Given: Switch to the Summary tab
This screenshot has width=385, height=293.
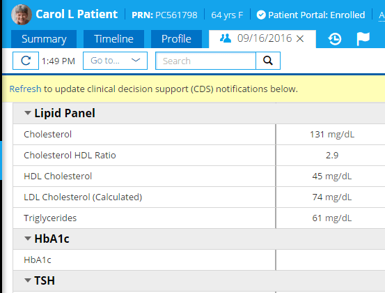Looking at the screenshot, I should (44, 39).
